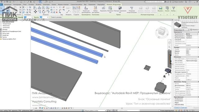Select 'Связанные файлы Revit' in browser
Screen dimensions: 199x112
[9, 39]
